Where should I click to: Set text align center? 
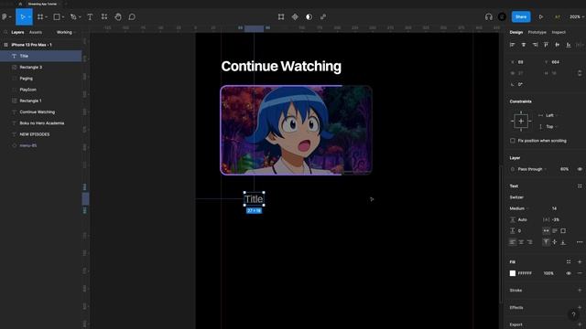tap(521, 242)
